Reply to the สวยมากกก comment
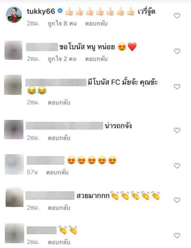The height and width of the screenshot is (248, 191). (59, 208)
